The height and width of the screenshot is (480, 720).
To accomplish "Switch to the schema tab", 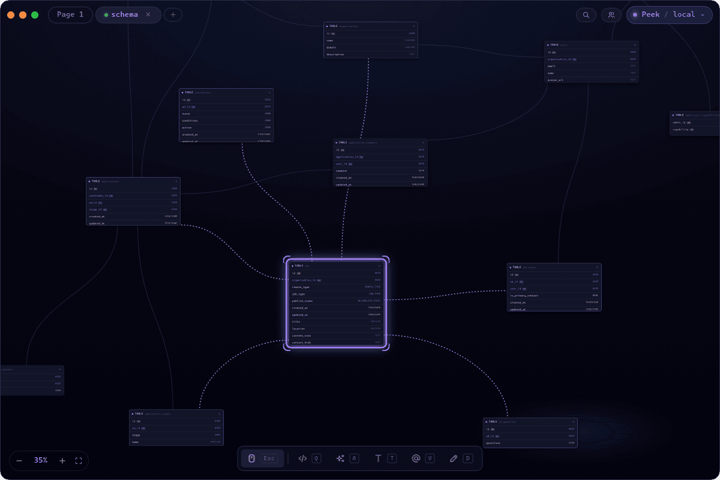I will tap(128, 15).
